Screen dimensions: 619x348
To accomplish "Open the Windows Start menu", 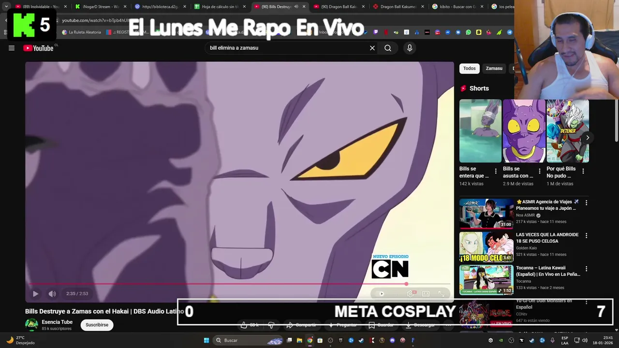I will [x=206, y=340].
